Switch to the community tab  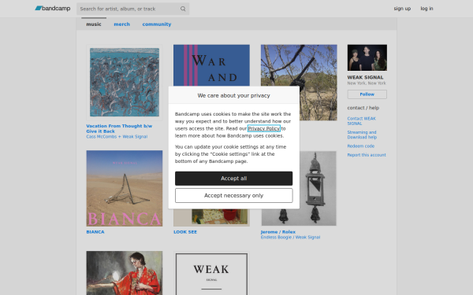[157, 24]
